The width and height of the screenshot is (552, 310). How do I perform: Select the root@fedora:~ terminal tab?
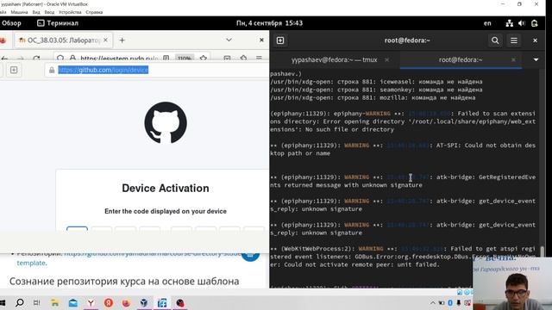click(x=461, y=59)
